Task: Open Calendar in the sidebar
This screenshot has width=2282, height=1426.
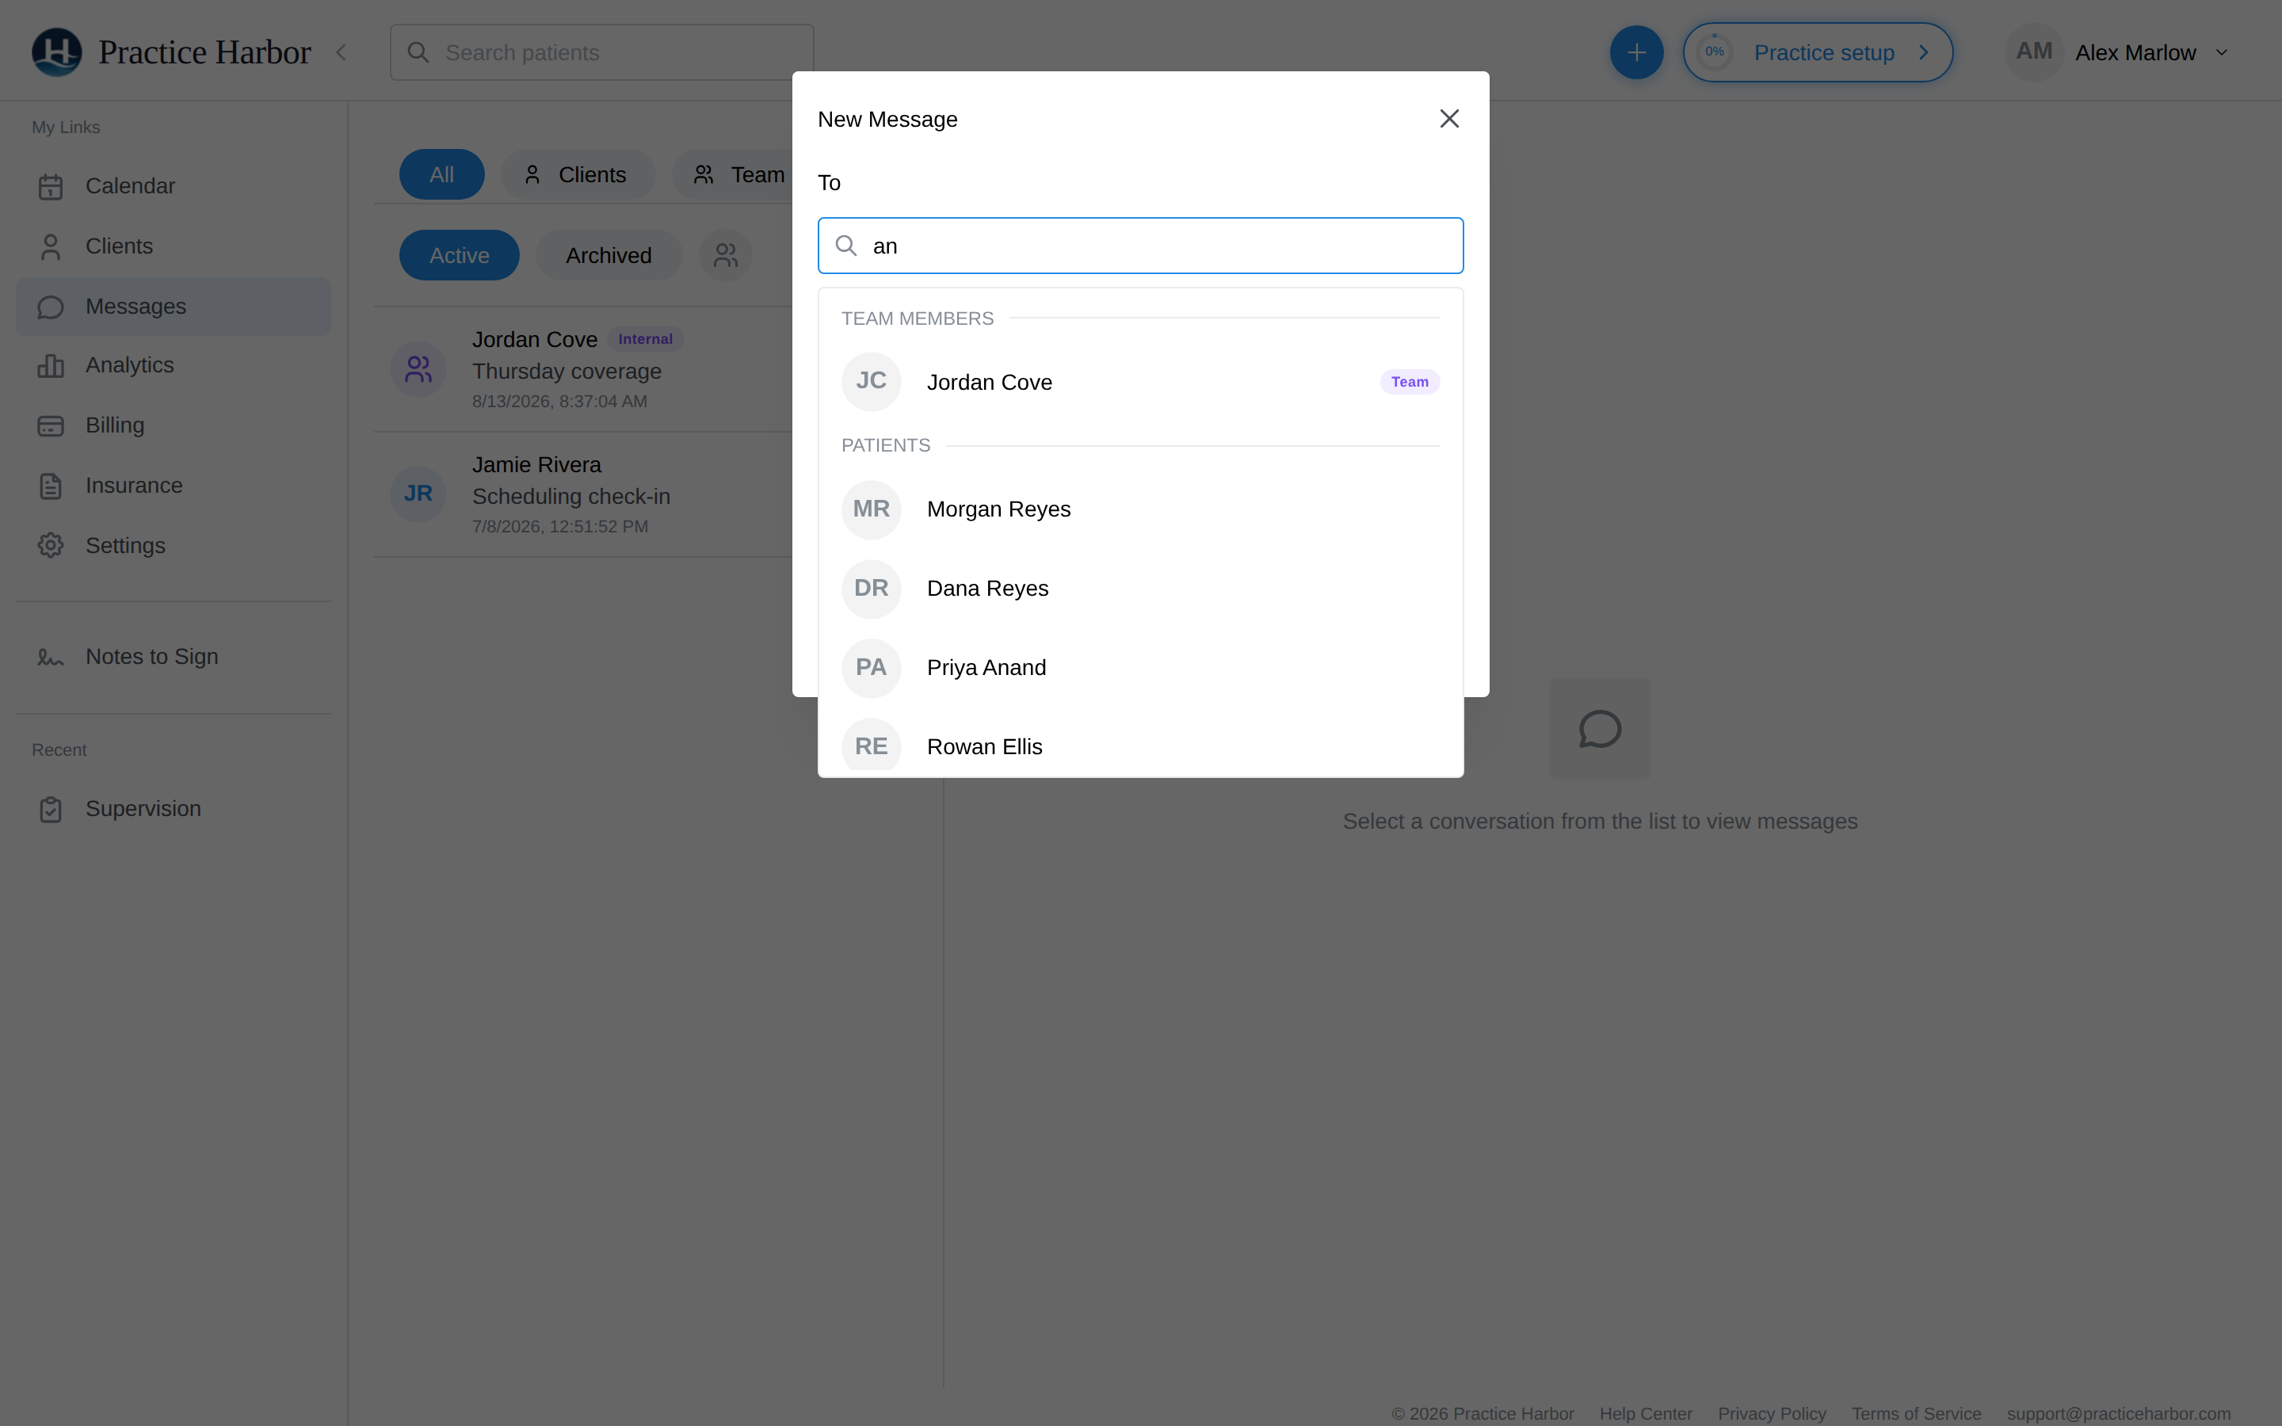Action: click(x=174, y=186)
